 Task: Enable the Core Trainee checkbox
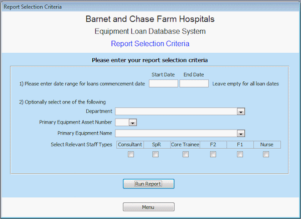point(186,154)
